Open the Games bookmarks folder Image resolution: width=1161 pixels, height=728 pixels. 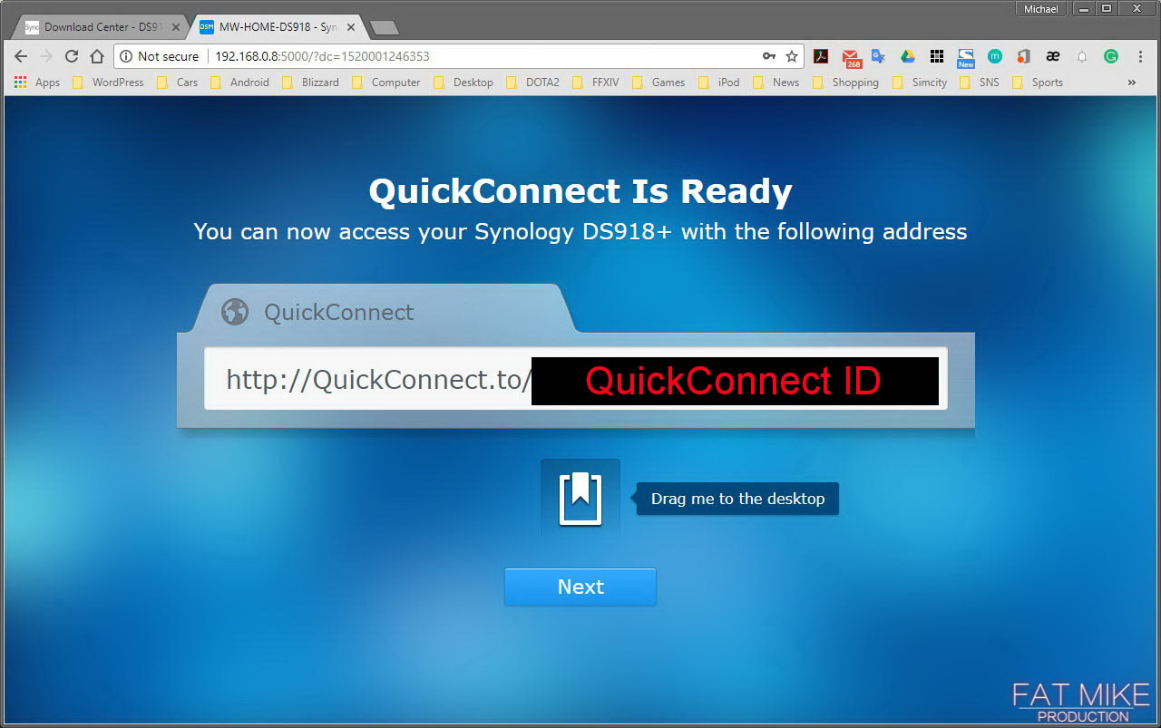coord(659,82)
